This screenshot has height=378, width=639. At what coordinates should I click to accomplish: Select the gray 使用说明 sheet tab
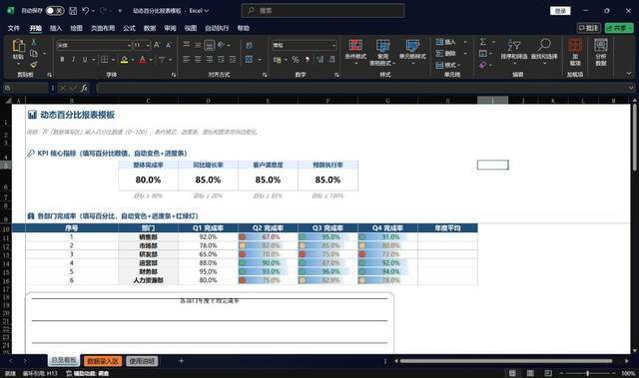point(142,361)
